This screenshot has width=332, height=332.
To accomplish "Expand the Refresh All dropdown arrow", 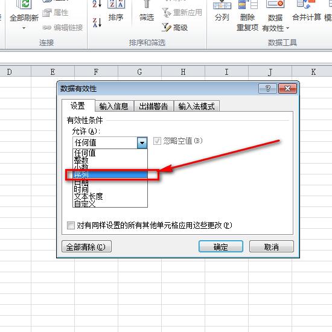I will 24,28.
